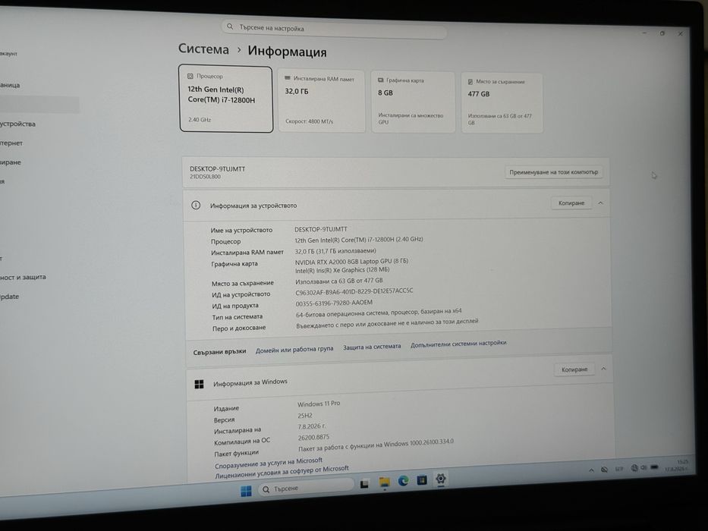This screenshot has height=531, width=708.
Task: Go back to Система breadcrumb
Action: pos(203,49)
